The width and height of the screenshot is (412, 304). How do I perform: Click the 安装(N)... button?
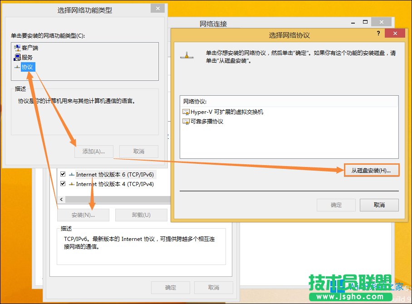click(83, 215)
